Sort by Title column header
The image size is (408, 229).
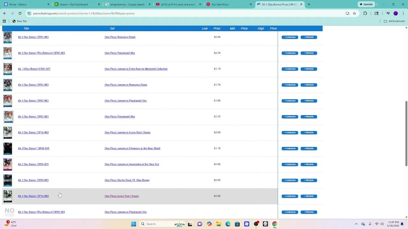[x=26, y=29]
